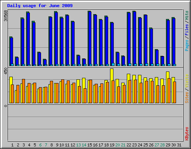
Task: Click day label 29 on the axis
Action: (168, 145)
